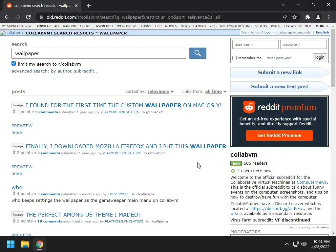Open the sorted by relevance dropdown
This screenshot has height=252, width=336.
(x=160, y=92)
